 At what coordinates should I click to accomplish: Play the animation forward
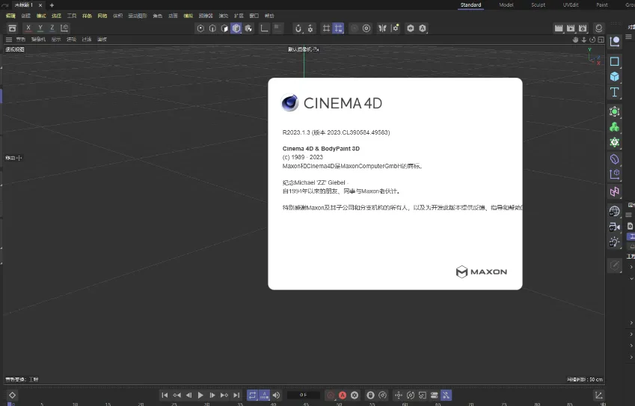tap(200, 395)
